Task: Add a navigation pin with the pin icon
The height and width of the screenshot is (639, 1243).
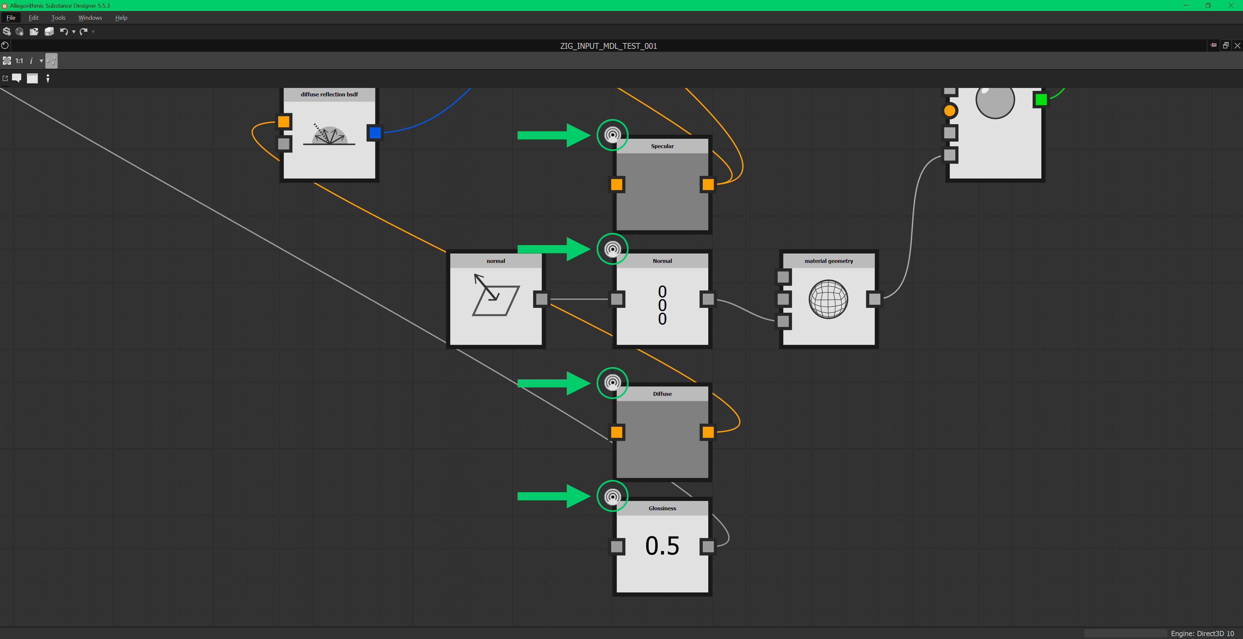Action: coord(48,78)
